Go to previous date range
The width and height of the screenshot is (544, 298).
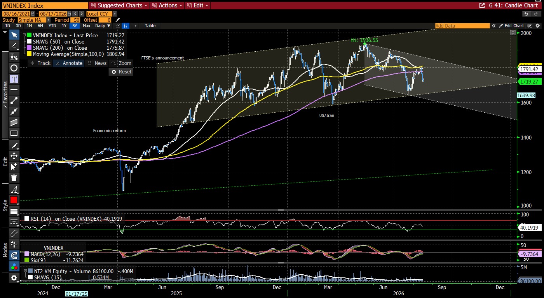click(76, 14)
